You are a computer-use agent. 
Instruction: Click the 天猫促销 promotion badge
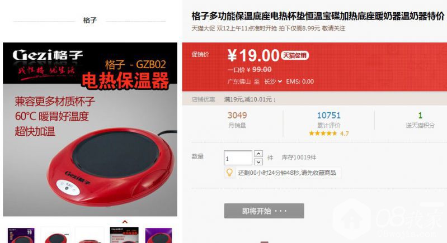click(295, 55)
